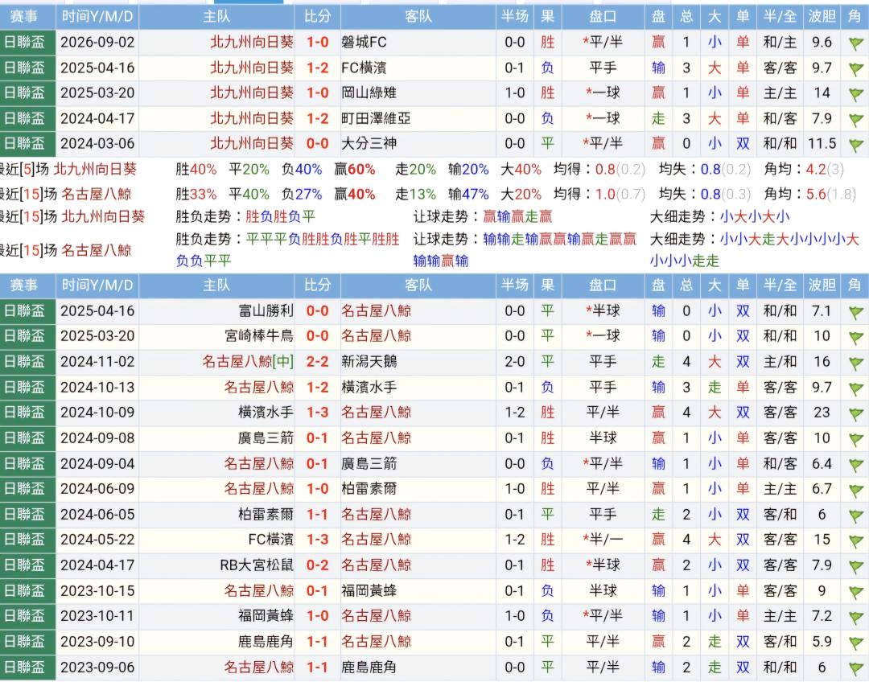
Task: Click corner flag icon for 2023-09-06 match
Action: [856, 668]
